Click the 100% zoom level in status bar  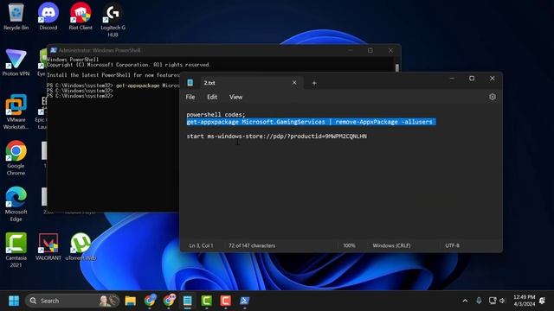coord(349,245)
